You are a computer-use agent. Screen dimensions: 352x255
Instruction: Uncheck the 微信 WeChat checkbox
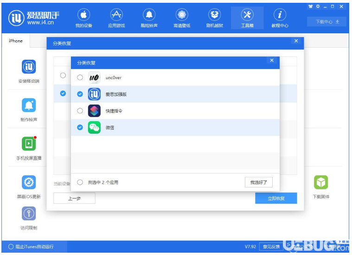80,127
